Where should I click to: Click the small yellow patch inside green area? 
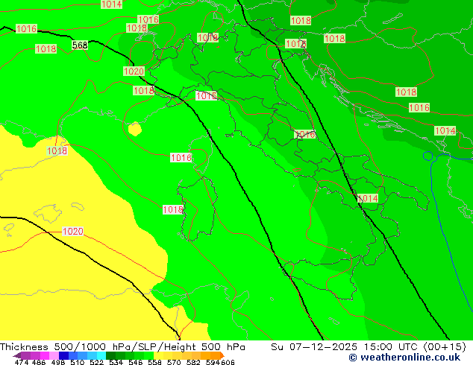tap(135, 129)
